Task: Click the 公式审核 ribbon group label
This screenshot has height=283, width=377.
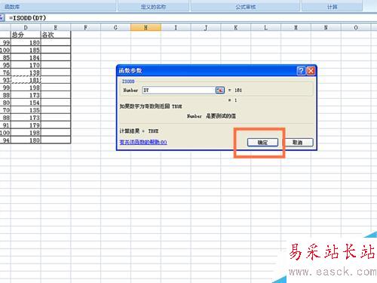Action: point(246,7)
